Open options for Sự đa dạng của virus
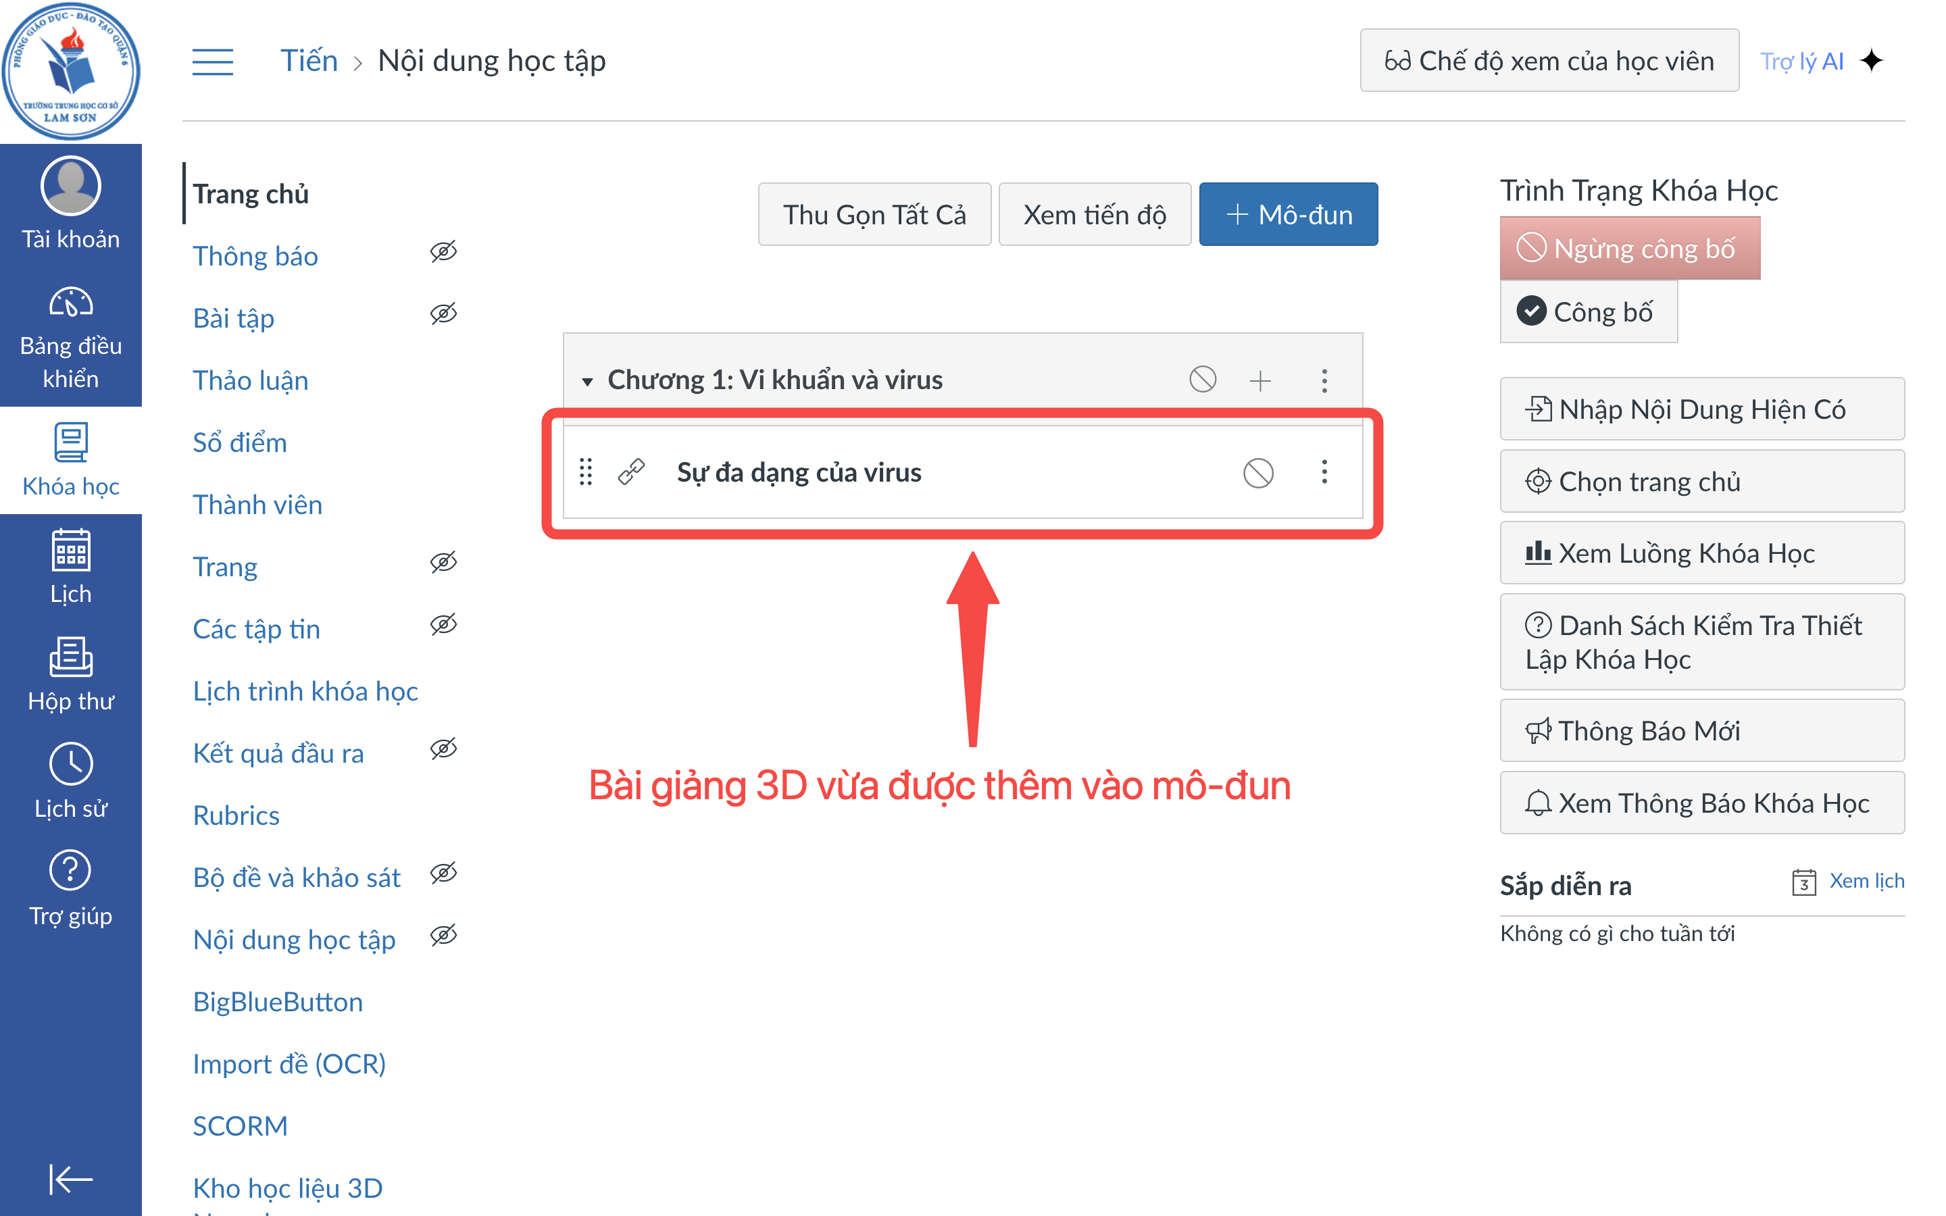The width and height of the screenshot is (1946, 1216). pos(1324,472)
